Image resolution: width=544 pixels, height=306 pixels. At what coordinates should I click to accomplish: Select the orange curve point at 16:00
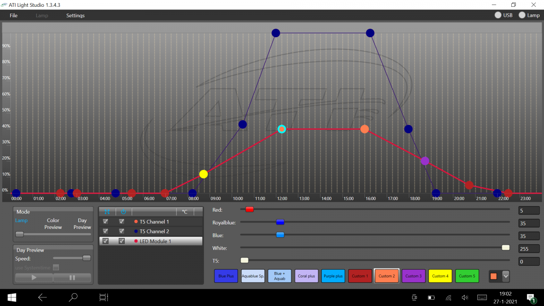point(364,129)
